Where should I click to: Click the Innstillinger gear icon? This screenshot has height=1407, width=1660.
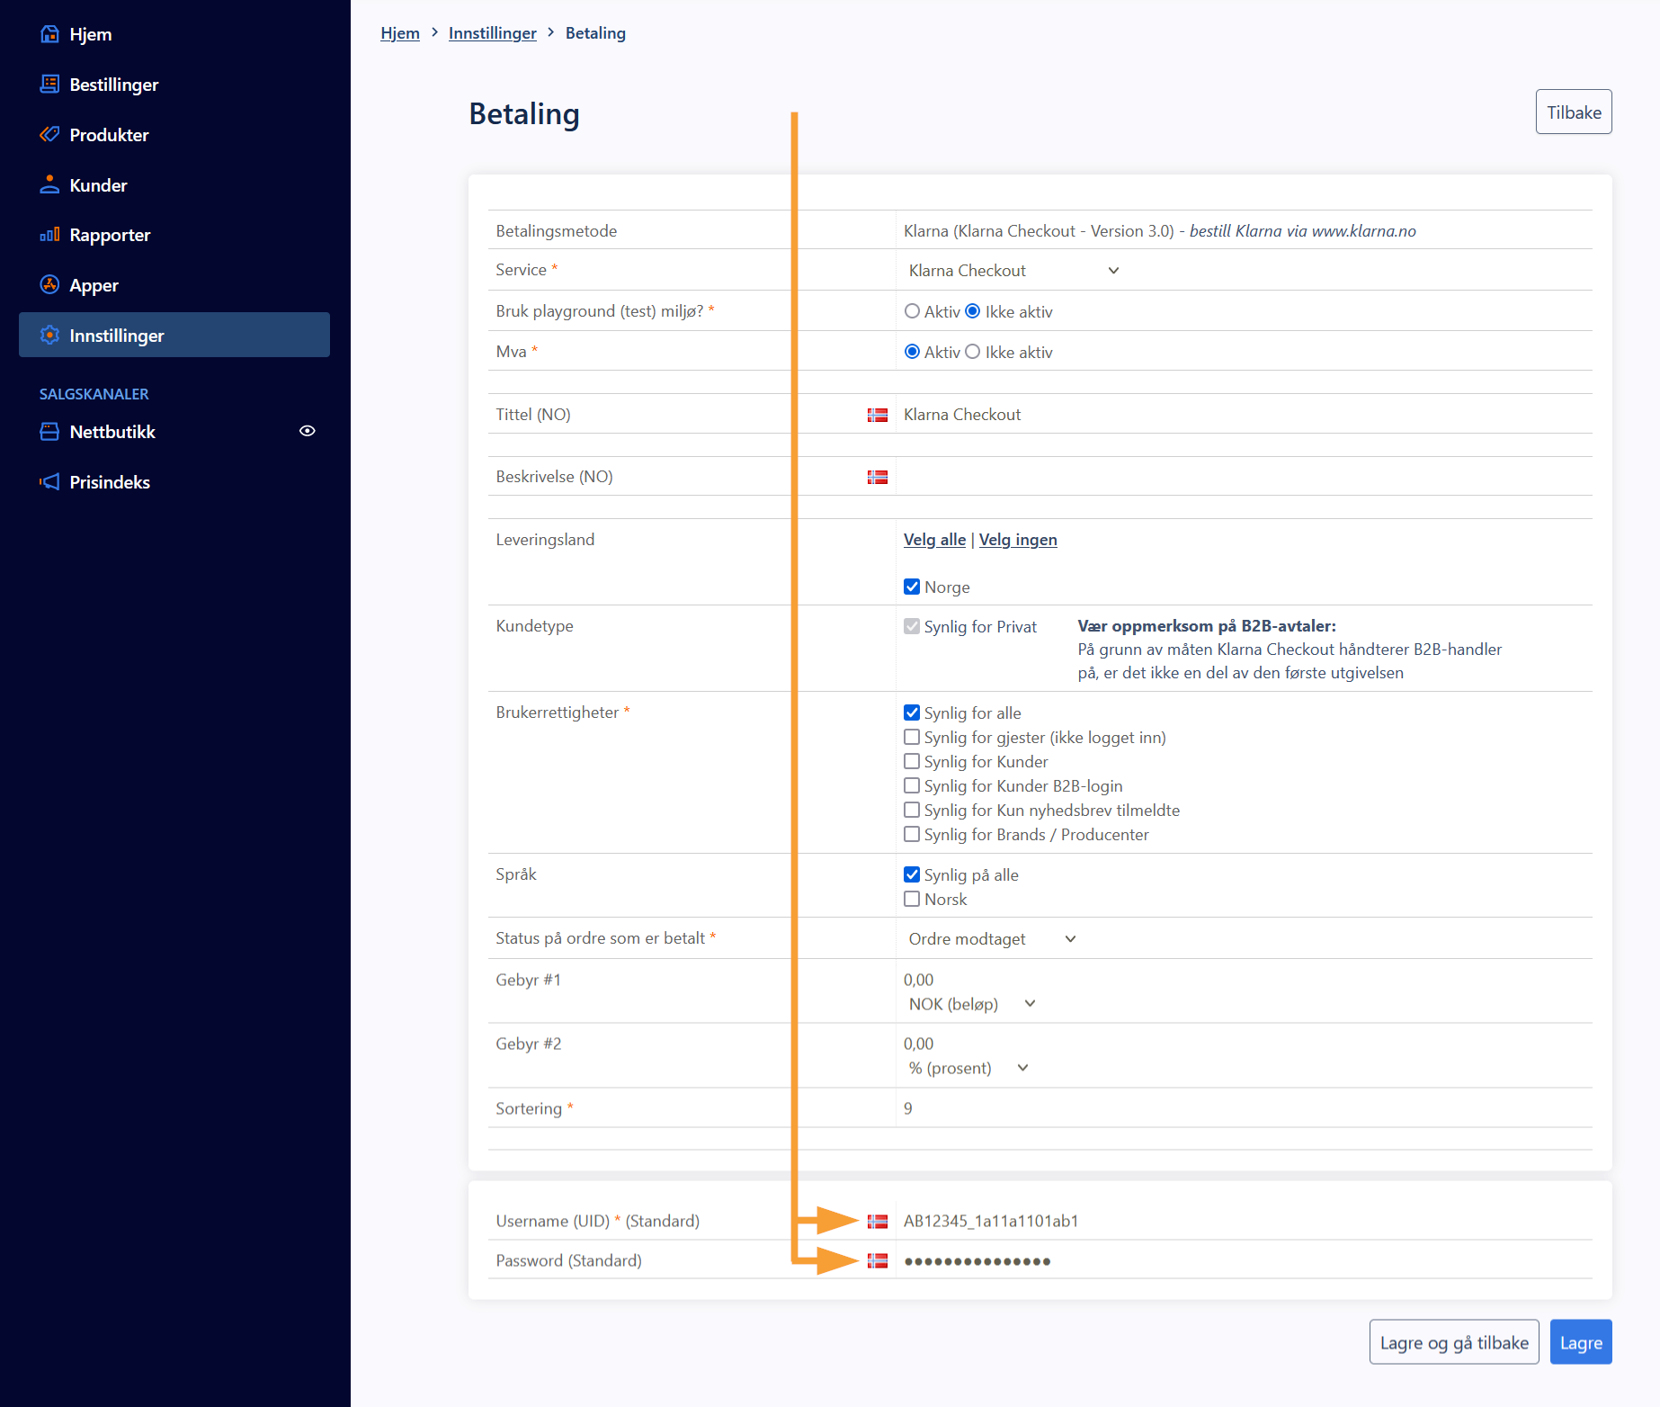tap(49, 336)
